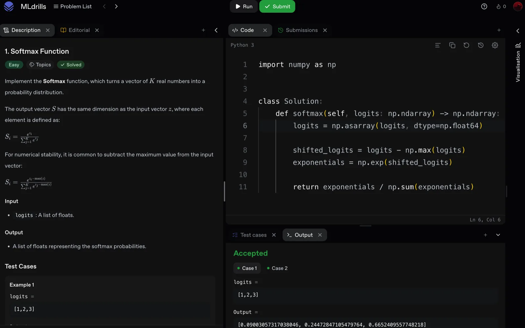Image resolution: width=525 pixels, height=328 pixels.
Task: Click the streak flame counter
Action: [501, 6]
